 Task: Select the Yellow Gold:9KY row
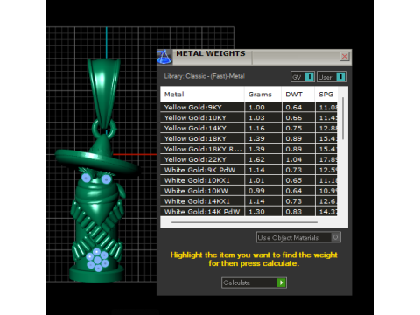(248, 107)
